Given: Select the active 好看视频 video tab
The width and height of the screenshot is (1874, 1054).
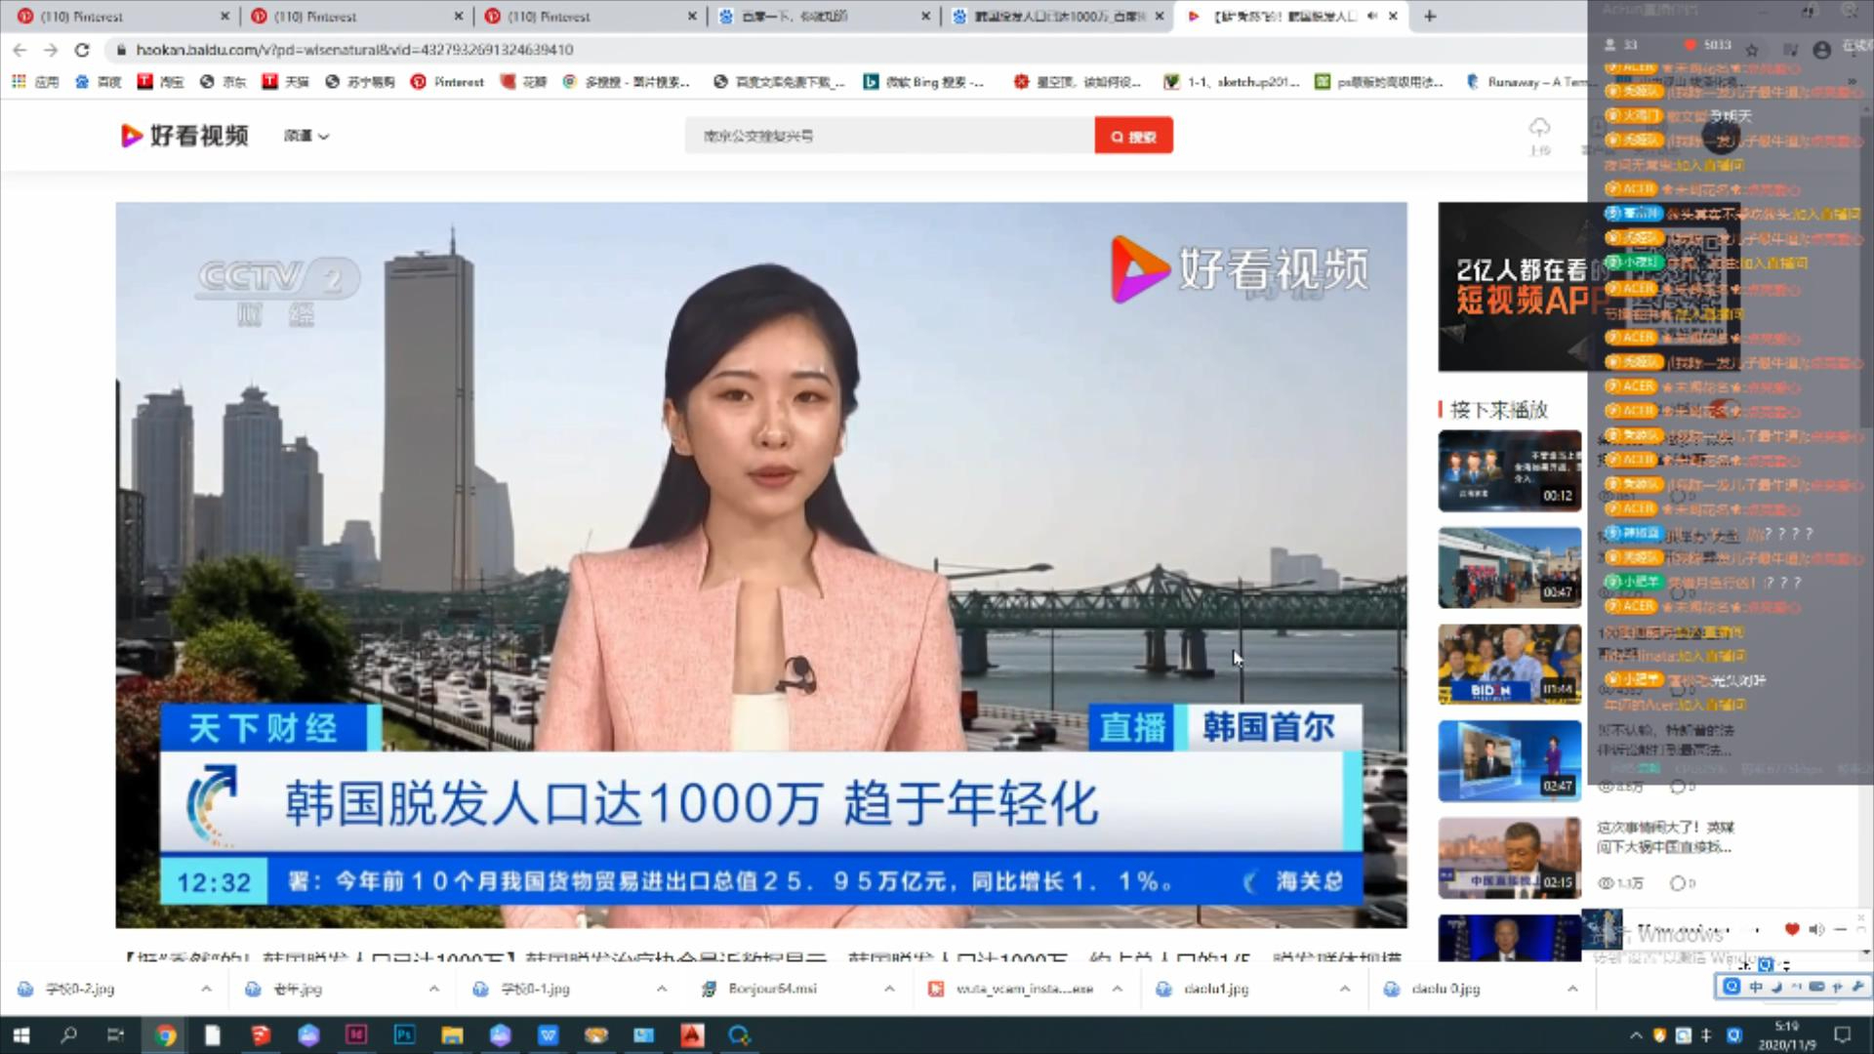Looking at the screenshot, I should (1290, 16).
